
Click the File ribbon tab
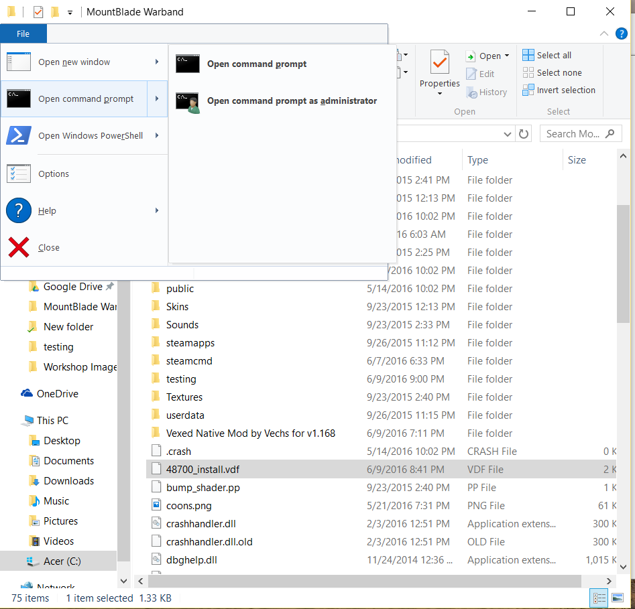tap(23, 34)
